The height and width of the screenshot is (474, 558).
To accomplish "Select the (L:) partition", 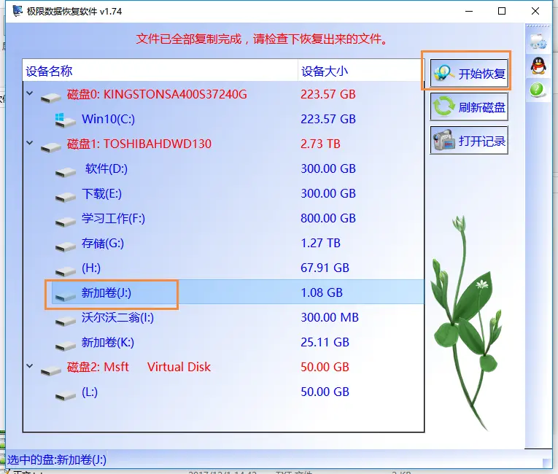I will (223, 392).
